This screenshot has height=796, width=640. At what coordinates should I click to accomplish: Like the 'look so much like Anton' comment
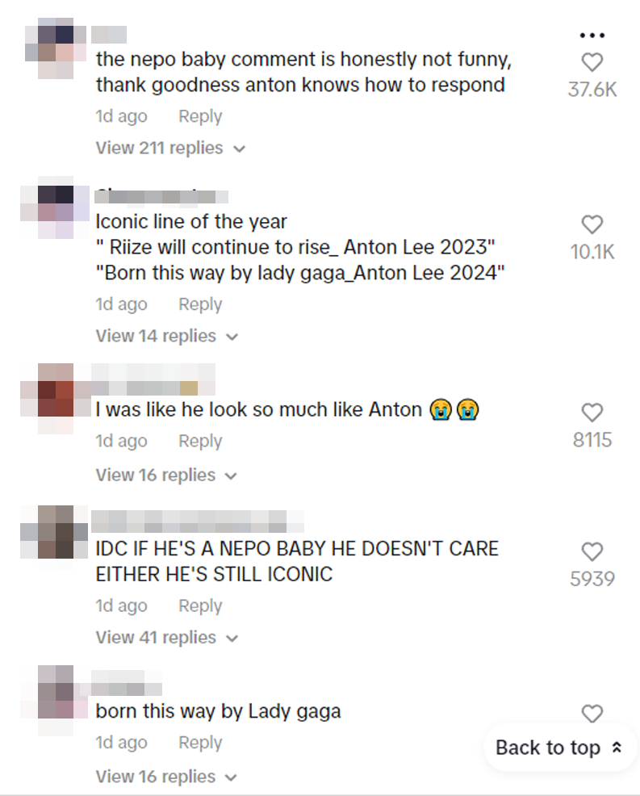click(x=592, y=413)
